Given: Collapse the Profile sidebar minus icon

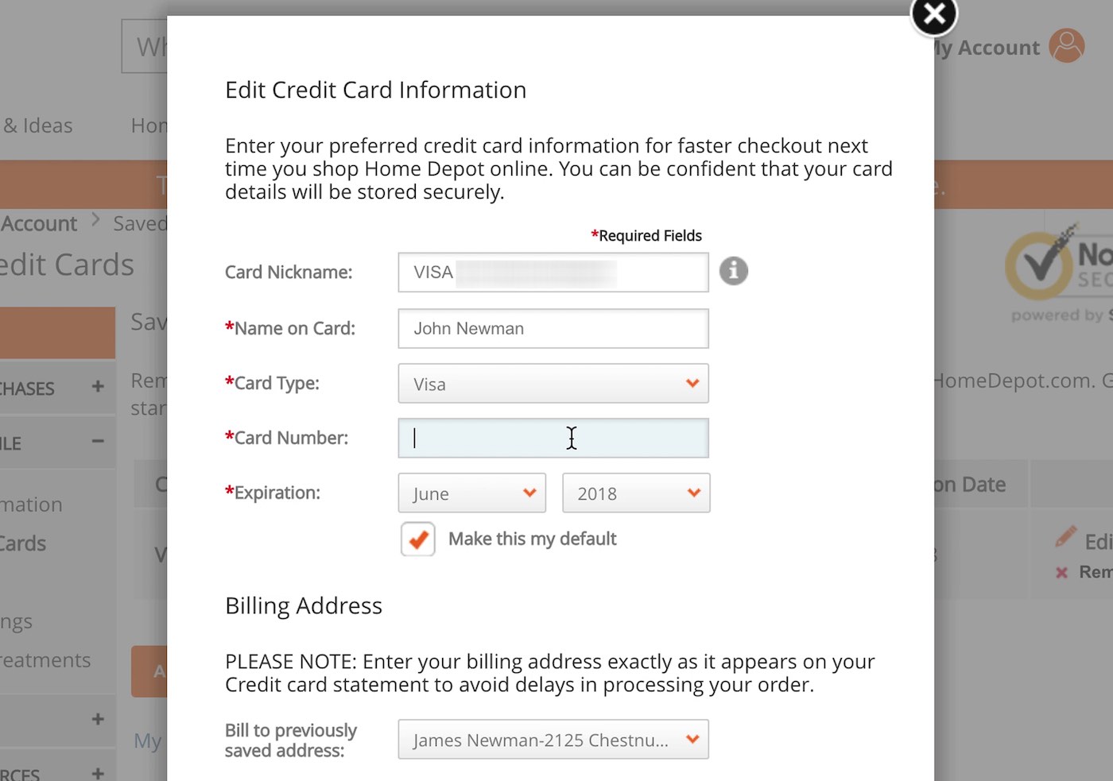Looking at the screenshot, I should pos(98,441).
